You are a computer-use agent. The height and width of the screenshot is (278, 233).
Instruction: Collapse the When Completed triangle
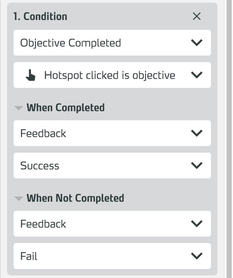point(19,108)
